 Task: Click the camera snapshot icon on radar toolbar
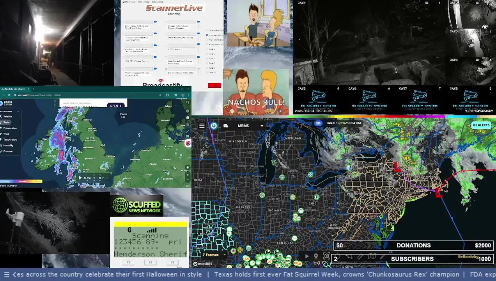[327, 256]
